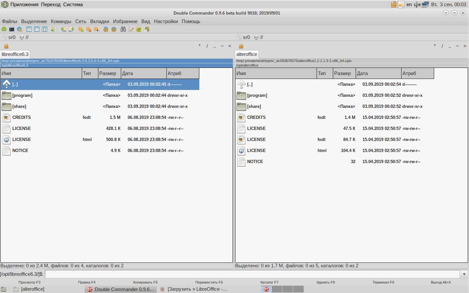Click the left panel '<' button

(x=230, y=46)
